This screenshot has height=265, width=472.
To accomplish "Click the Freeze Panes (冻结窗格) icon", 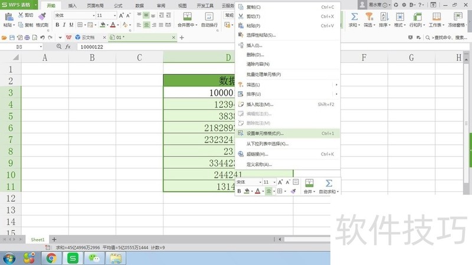I will pos(458,16).
